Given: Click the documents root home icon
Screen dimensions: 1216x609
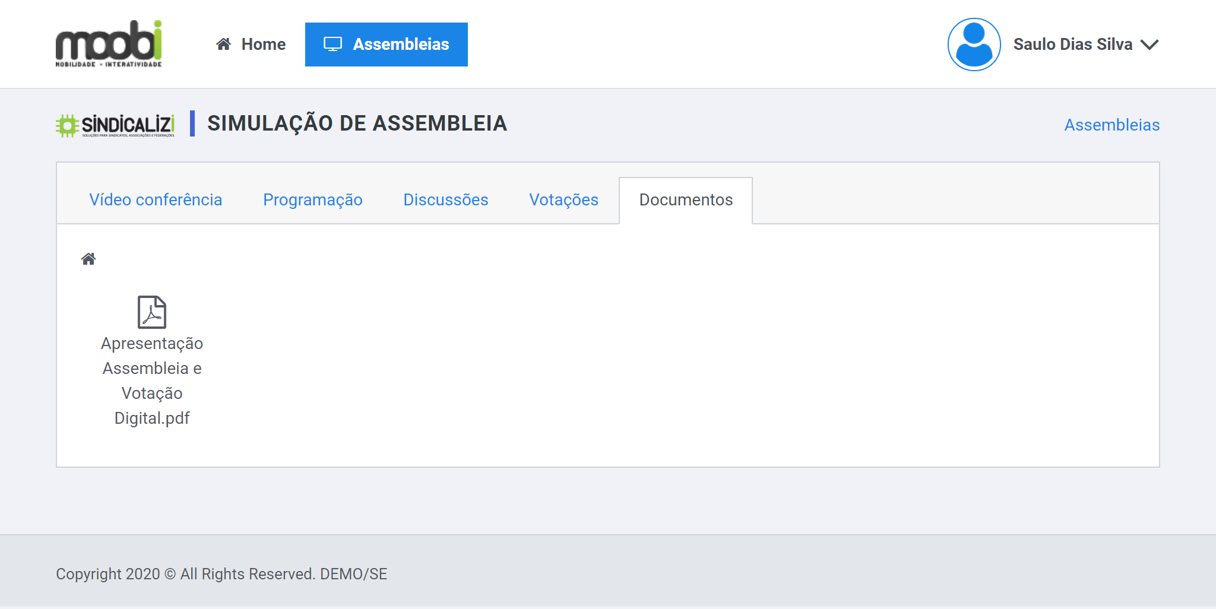Looking at the screenshot, I should click(x=88, y=259).
